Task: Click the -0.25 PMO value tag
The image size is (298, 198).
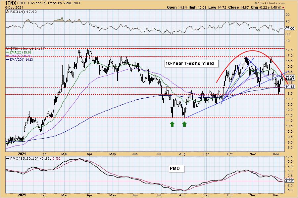Action: coord(290,181)
